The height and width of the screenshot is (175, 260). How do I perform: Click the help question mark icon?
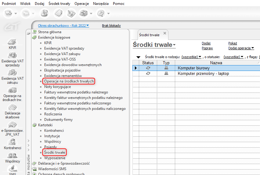point(101,13)
